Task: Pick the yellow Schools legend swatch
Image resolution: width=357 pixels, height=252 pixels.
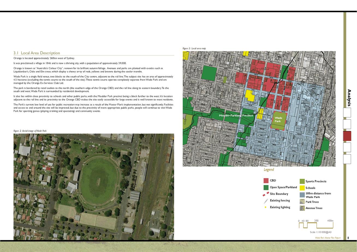Action: (x=302, y=188)
